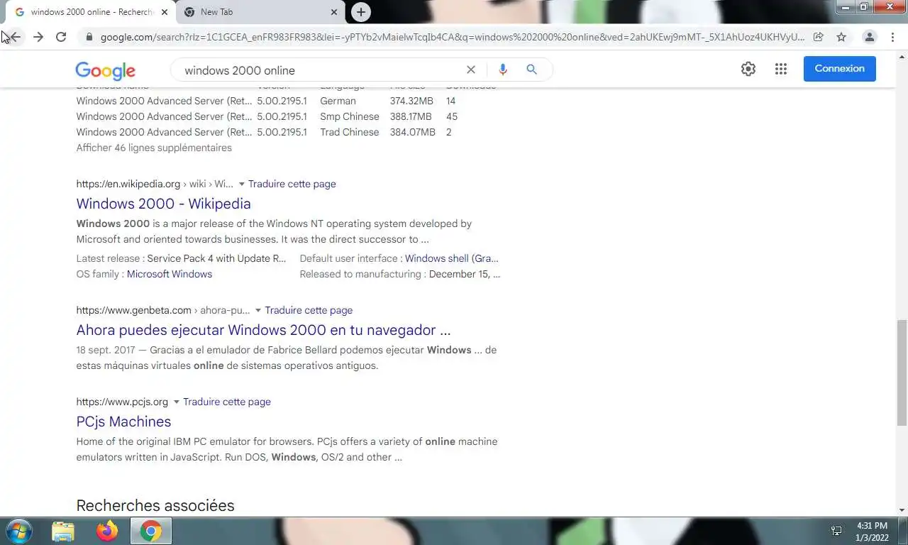Click the Smp Chinese table cell
Image resolution: width=908 pixels, height=545 pixels.
pyautogui.click(x=350, y=116)
